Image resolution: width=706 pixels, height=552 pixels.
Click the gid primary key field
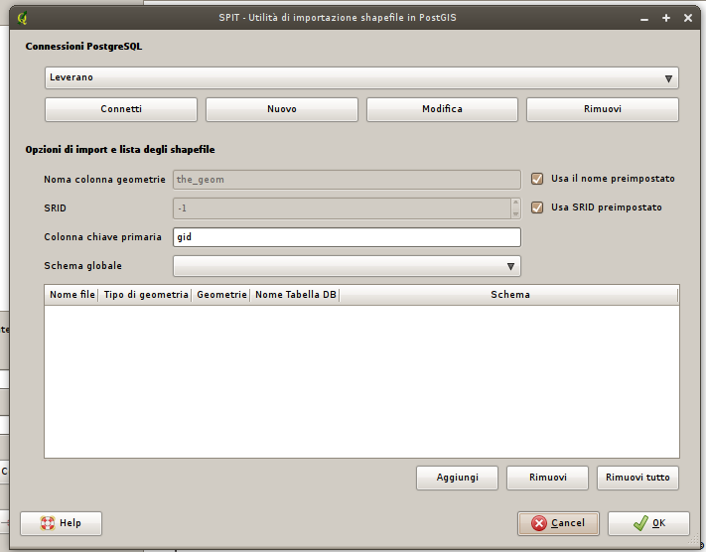(347, 237)
